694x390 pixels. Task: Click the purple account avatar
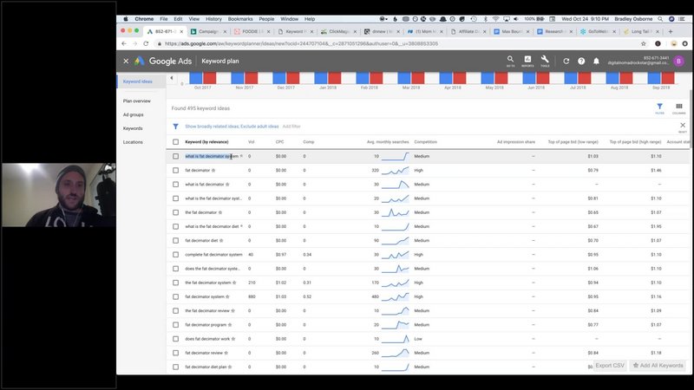point(678,61)
